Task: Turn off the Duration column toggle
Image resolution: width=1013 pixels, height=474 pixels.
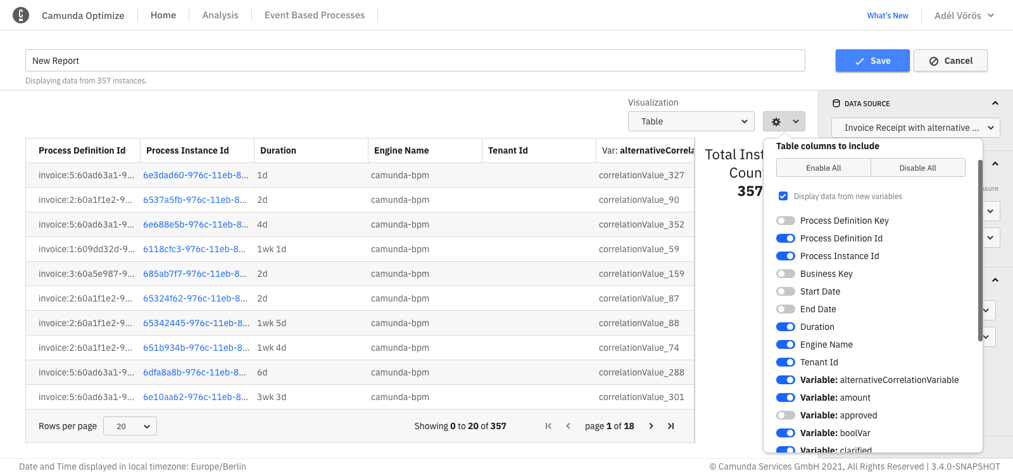Action: tap(786, 327)
